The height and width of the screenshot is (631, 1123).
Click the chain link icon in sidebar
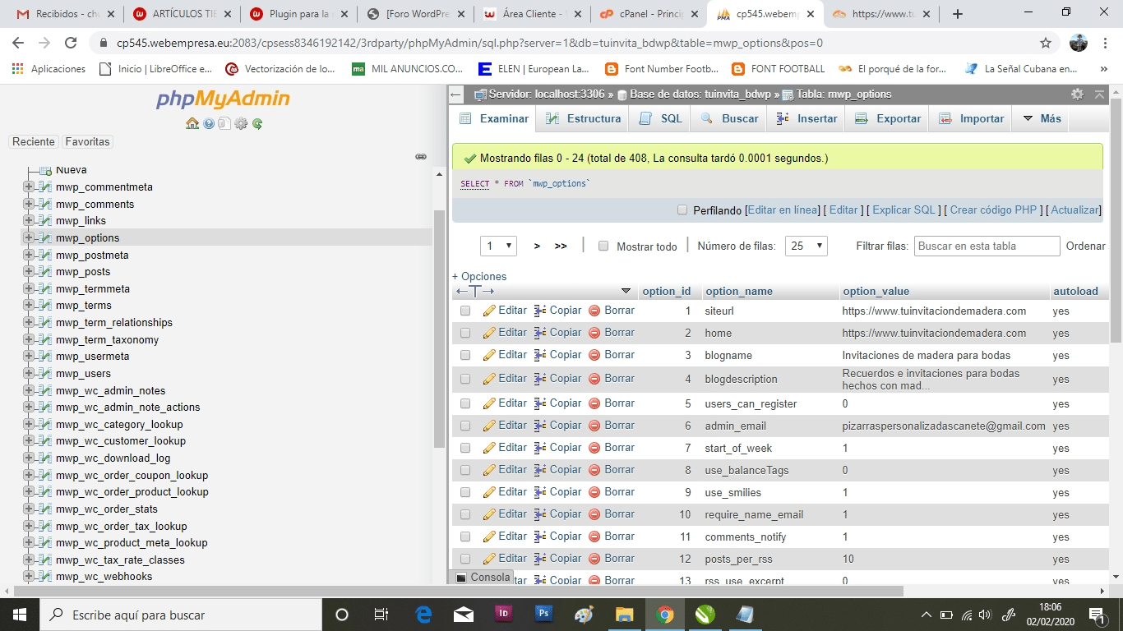[x=421, y=156]
